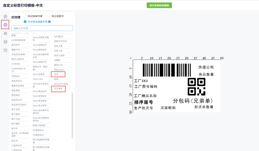Add the 客户分组 print item
Image resolution: width=259 pixels, height=151 pixels.
pyautogui.click(x=15, y=119)
